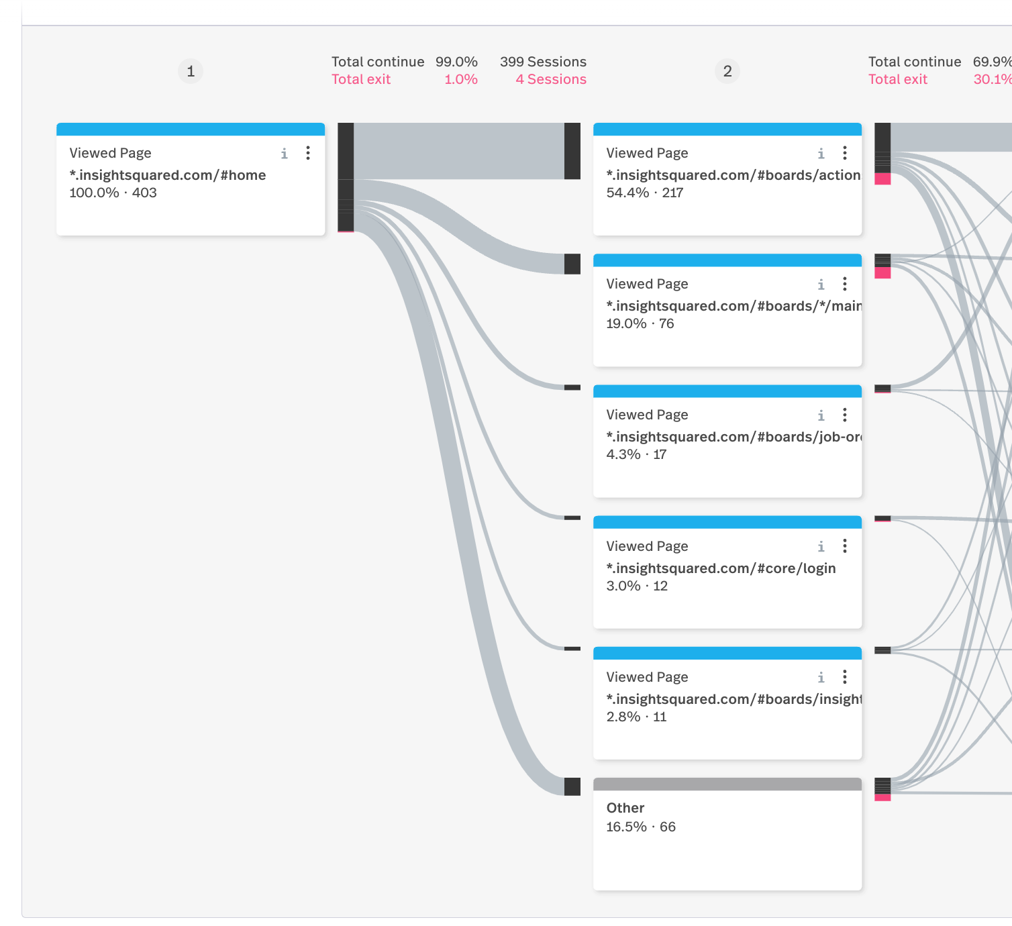This screenshot has width=1012, height=926.
Task: Click pink exit segment of #boards/action node
Action: click(x=882, y=178)
